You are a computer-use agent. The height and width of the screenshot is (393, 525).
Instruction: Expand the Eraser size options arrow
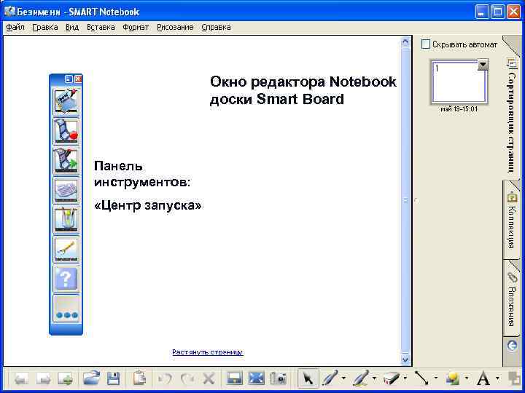[x=405, y=378]
